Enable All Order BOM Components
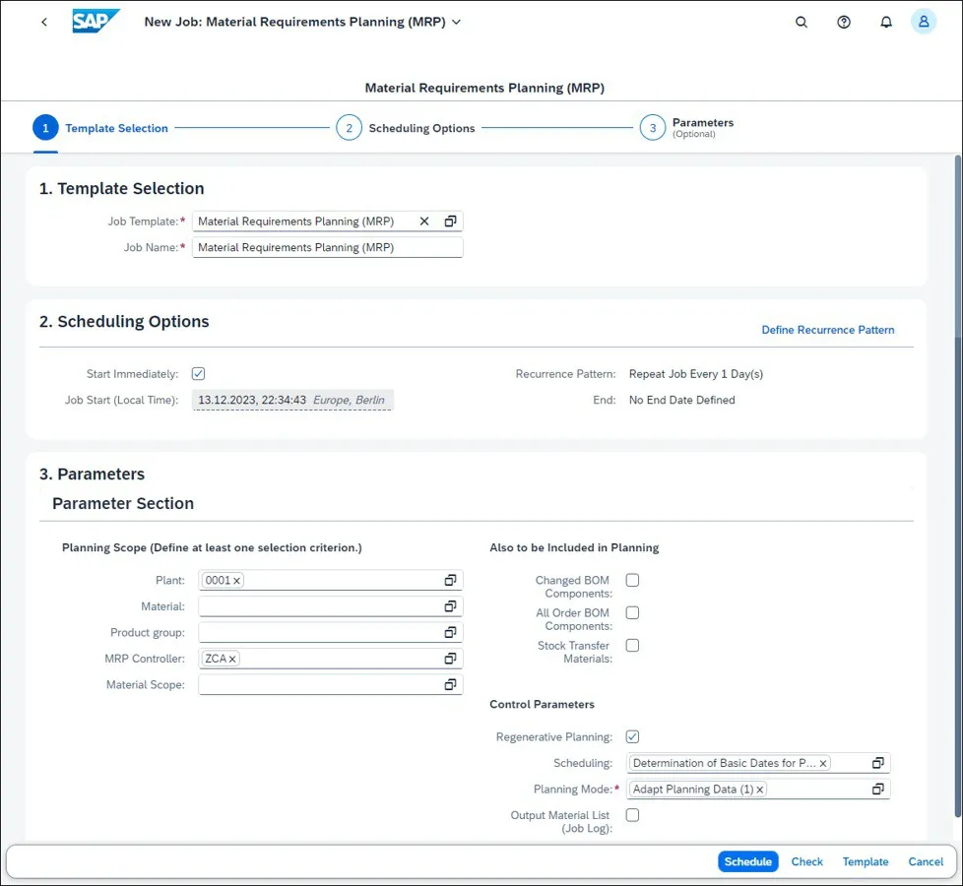963x886 pixels. [632, 612]
